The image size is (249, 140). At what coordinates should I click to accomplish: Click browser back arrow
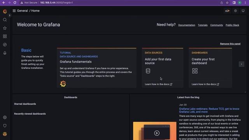coord(4,3)
